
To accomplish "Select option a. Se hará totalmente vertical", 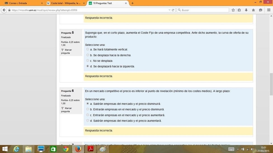I will (x=88, y=49).
